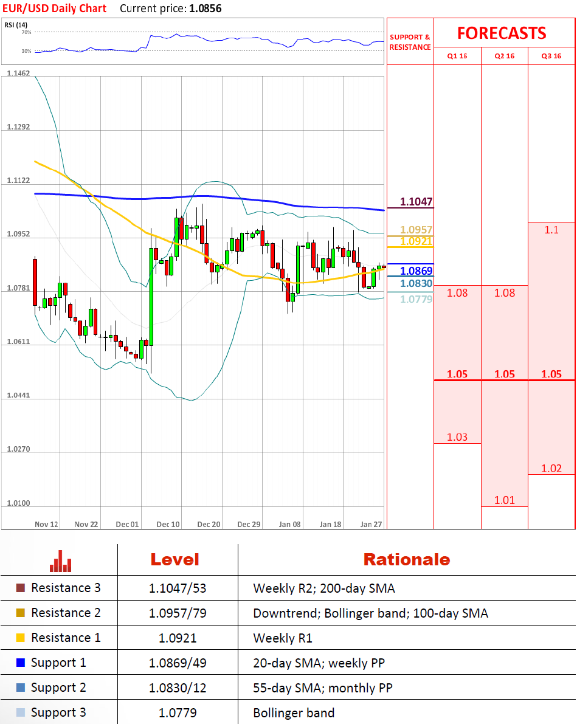The width and height of the screenshot is (577, 724).
Task: Click the Nov 12 date axis label
Action: pos(46,524)
